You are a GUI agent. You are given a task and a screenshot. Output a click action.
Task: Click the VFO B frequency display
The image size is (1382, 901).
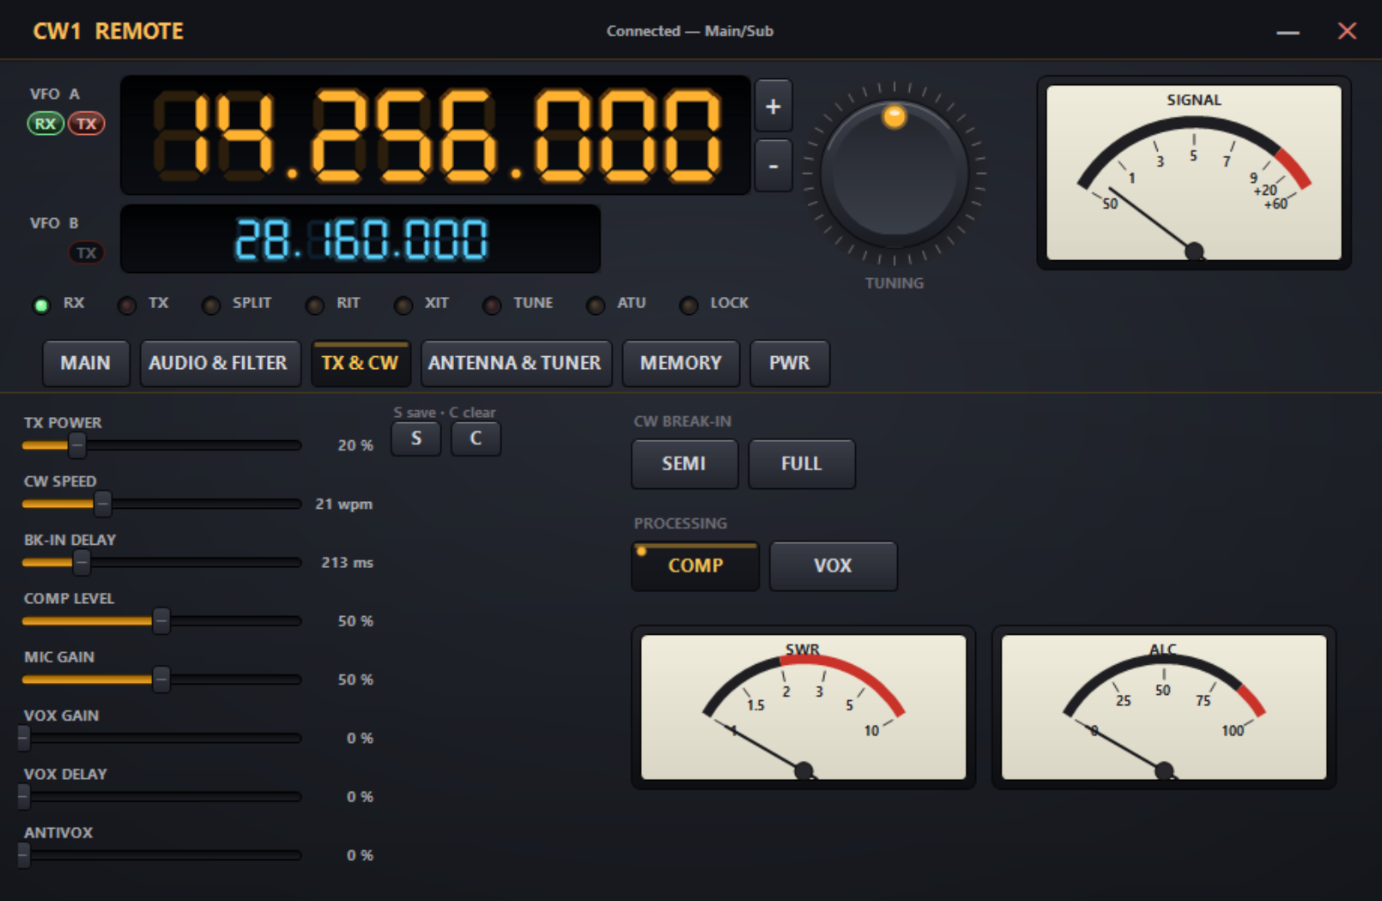(x=361, y=239)
